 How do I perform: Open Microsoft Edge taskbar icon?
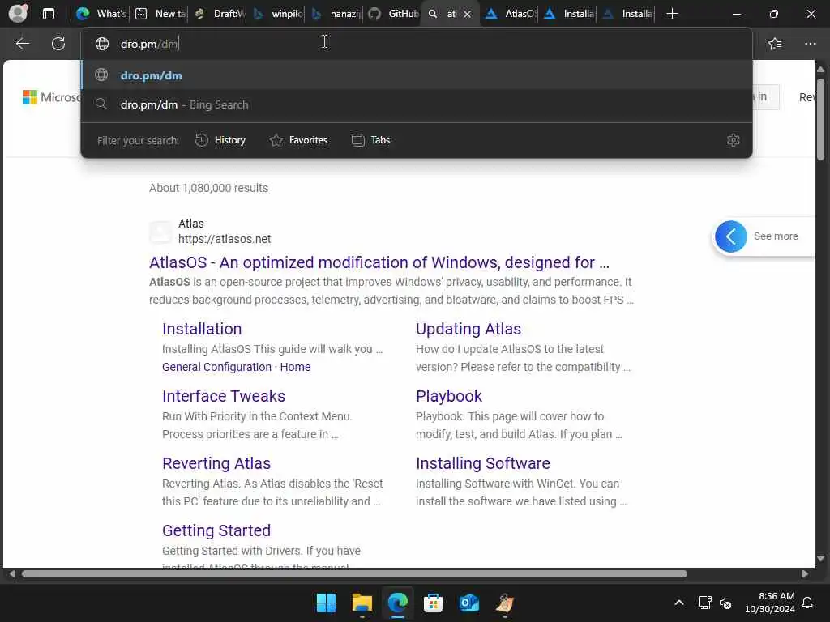[x=397, y=603]
